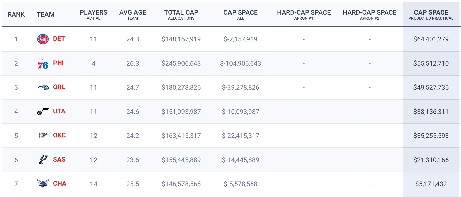Open the DET team link
461x197 pixels.
(59, 39)
